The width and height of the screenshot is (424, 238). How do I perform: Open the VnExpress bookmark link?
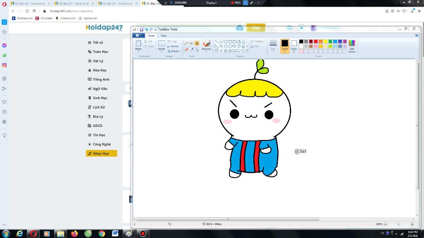point(44,18)
